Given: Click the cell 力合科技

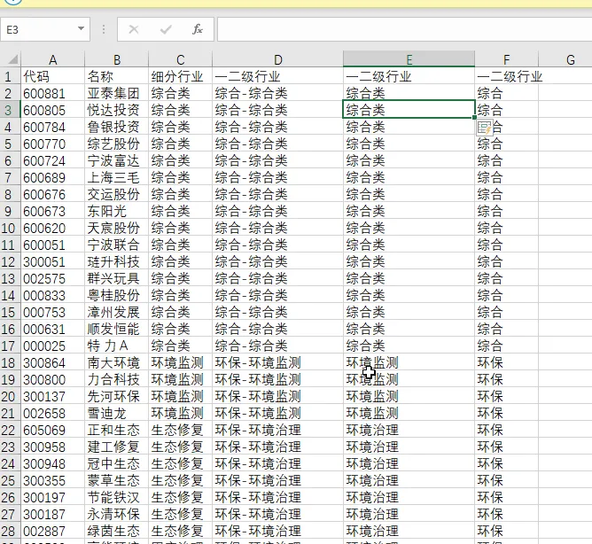Looking at the screenshot, I should (x=117, y=380).
